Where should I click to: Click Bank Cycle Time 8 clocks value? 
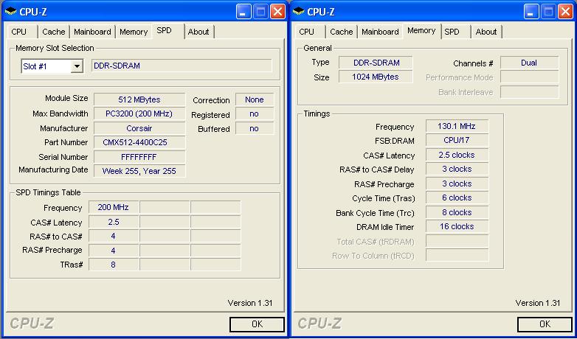[457, 212]
